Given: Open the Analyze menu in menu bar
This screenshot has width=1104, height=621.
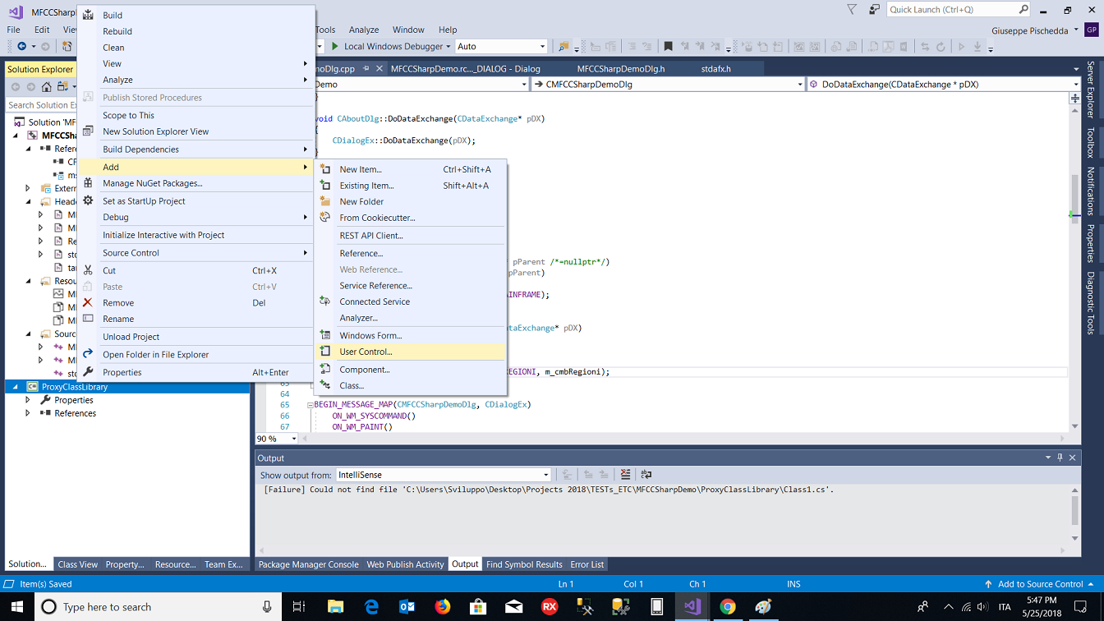Looking at the screenshot, I should coord(364,30).
